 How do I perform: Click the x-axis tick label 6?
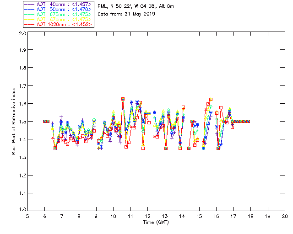point(45,216)
